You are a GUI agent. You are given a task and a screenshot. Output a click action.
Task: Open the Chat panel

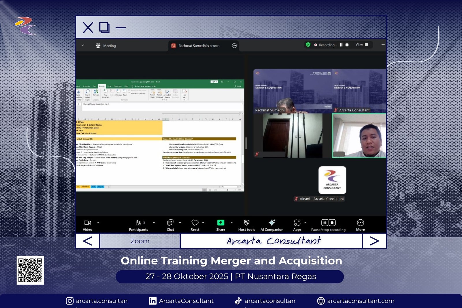tap(170, 223)
